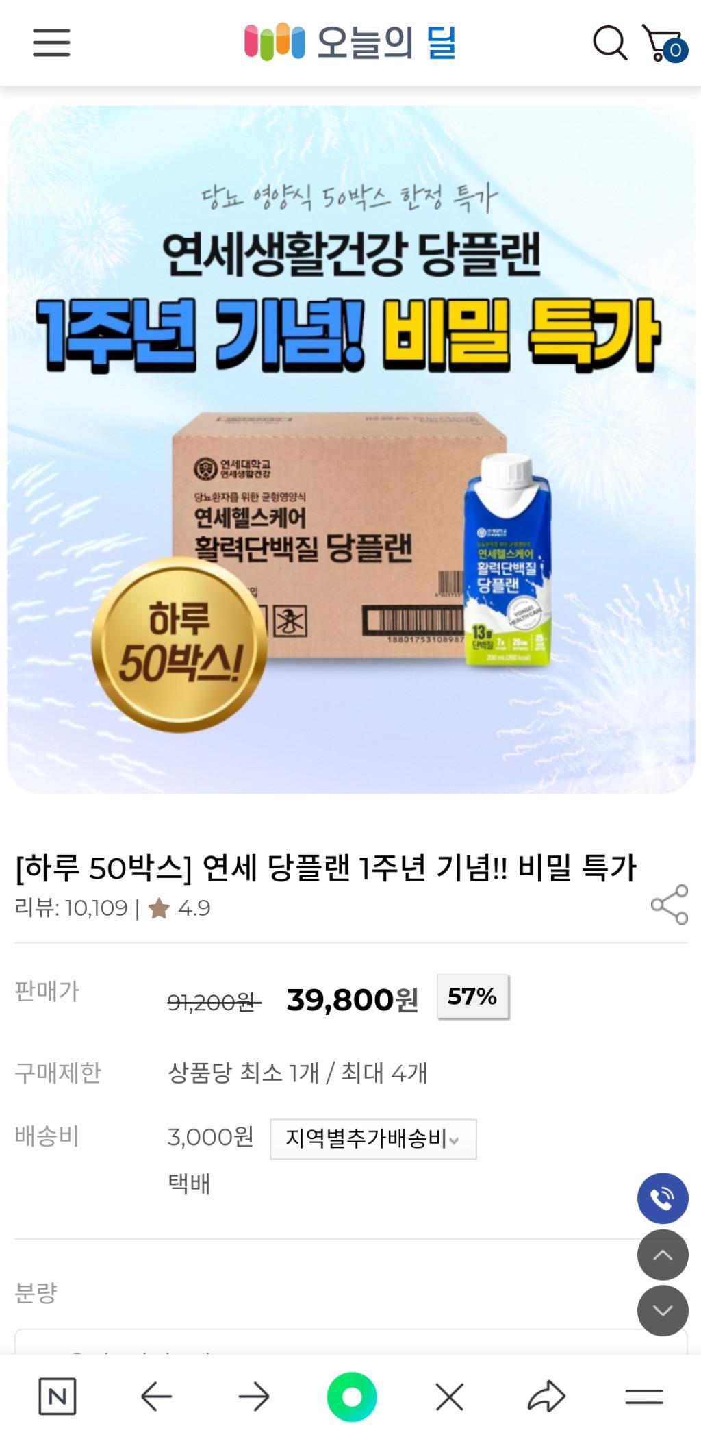Tap the share icon beside reviews
This screenshot has width=701, height=1439.
click(x=669, y=904)
